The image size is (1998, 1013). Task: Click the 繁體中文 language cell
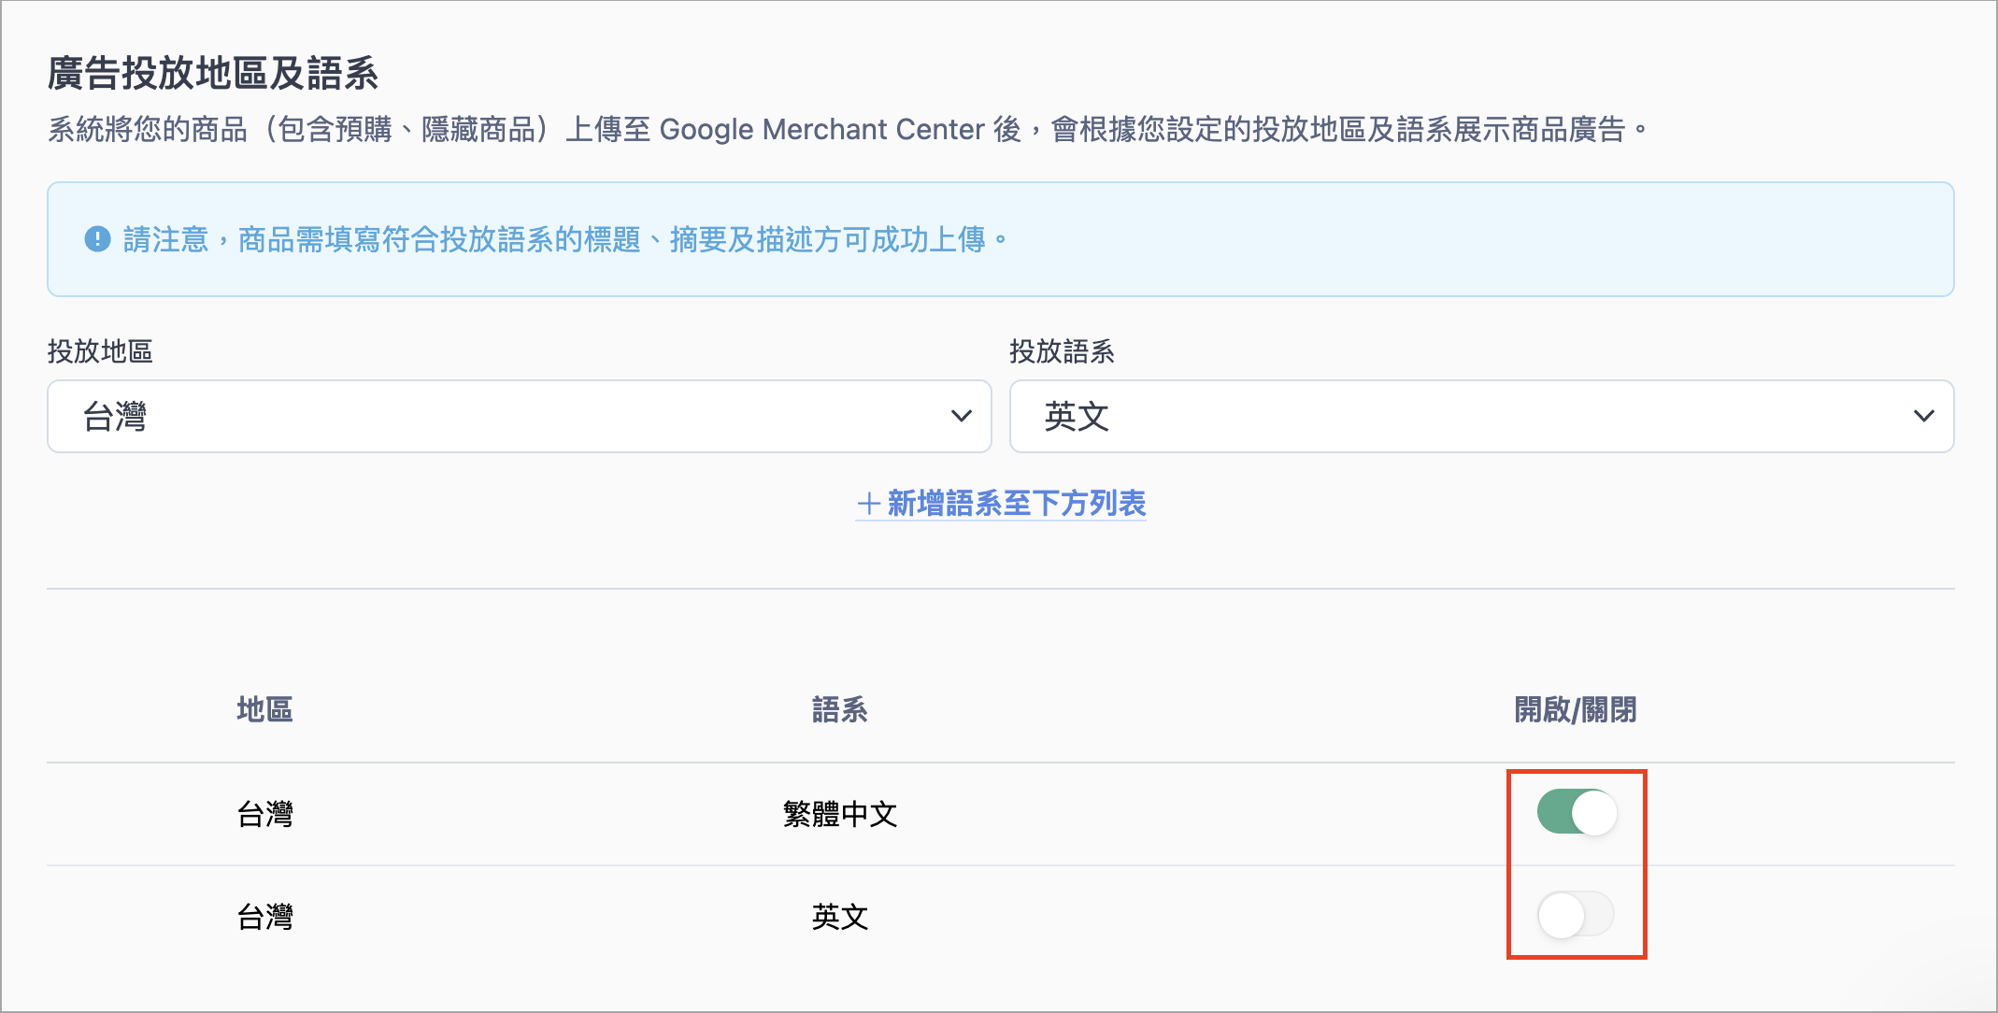coord(840,814)
